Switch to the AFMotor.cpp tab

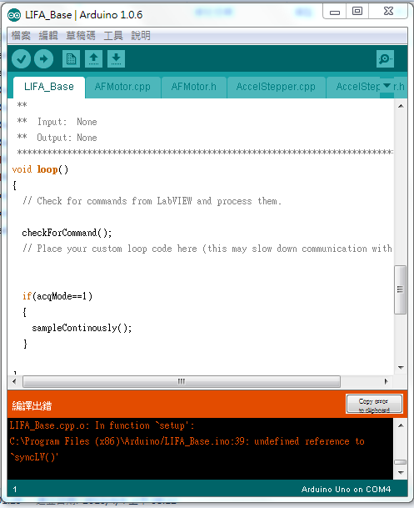(122, 87)
